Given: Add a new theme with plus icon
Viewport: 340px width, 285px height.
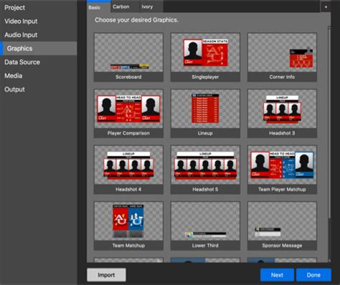Looking at the screenshot, I should 326,7.
